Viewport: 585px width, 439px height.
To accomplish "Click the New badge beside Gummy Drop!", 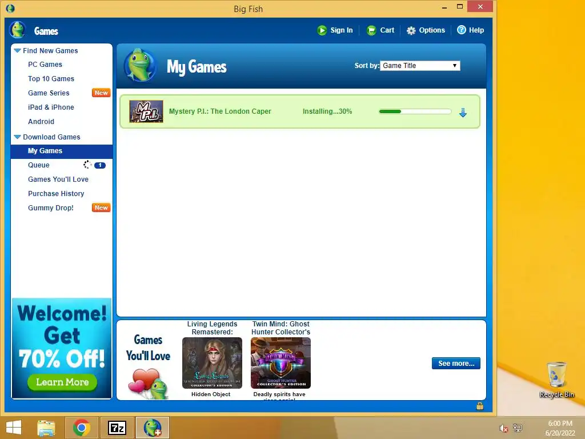I will point(101,207).
